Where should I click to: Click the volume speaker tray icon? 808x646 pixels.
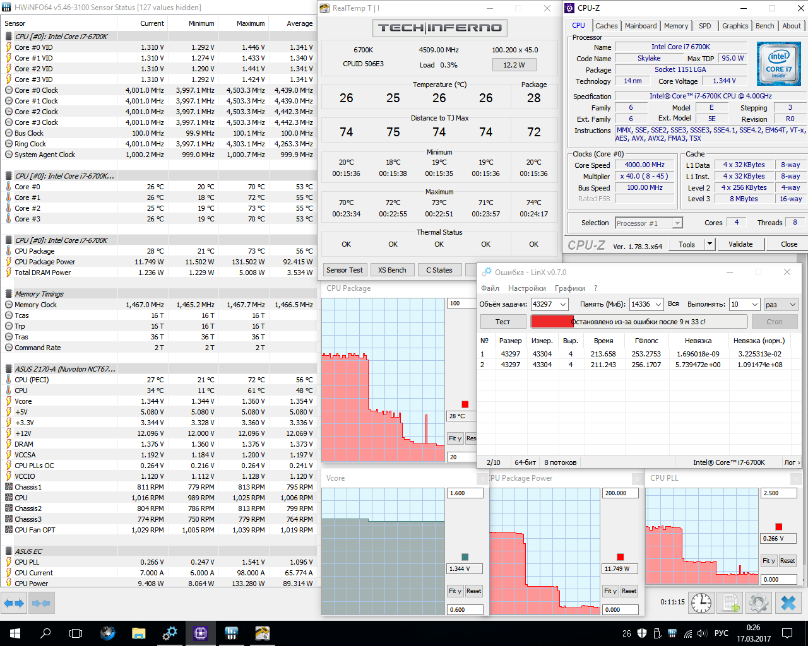[x=701, y=633]
